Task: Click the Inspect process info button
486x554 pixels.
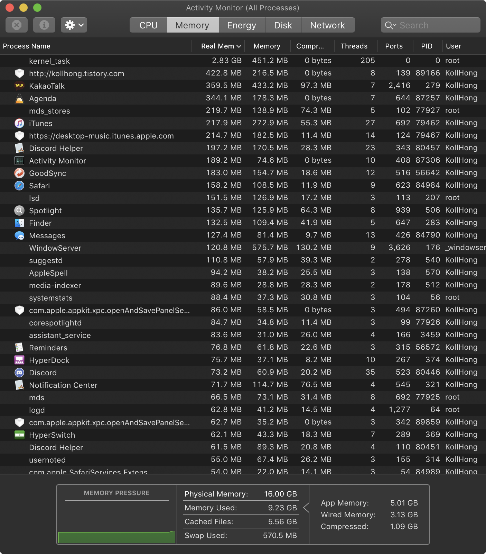Action: (x=44, y=25)
